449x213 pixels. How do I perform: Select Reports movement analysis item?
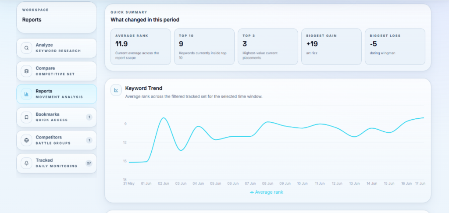57,94
